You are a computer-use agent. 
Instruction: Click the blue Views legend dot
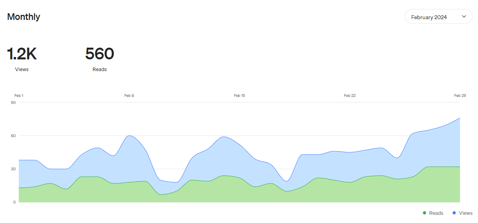click(x=454, y=213)
